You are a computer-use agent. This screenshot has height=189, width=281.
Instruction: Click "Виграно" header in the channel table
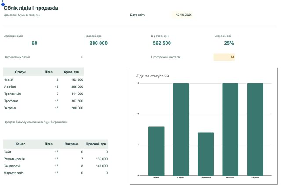(71, 144)
